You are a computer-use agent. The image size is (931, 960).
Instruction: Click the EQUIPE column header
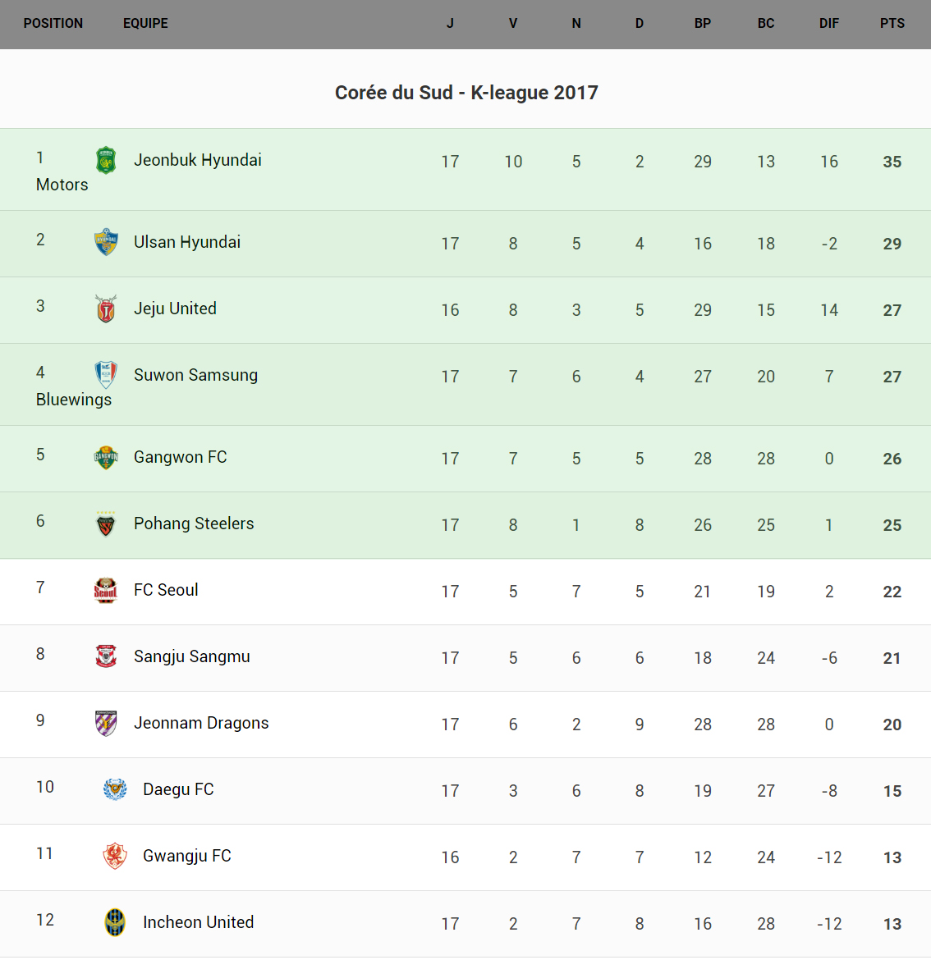[x=145, y=24]
